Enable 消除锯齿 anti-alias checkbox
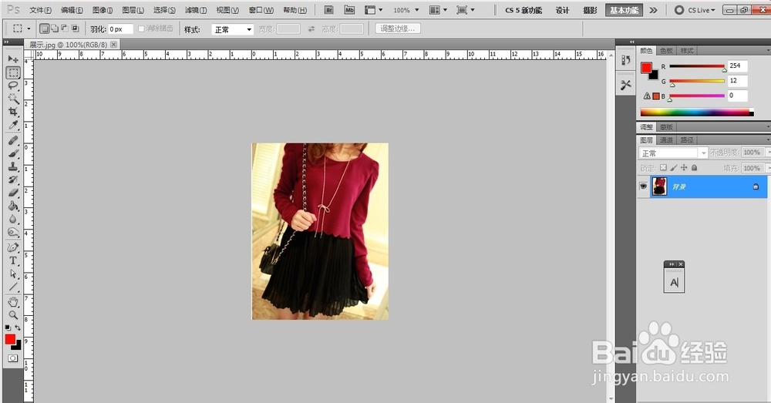The image size is (771, 403). click(x=142, y=29)
